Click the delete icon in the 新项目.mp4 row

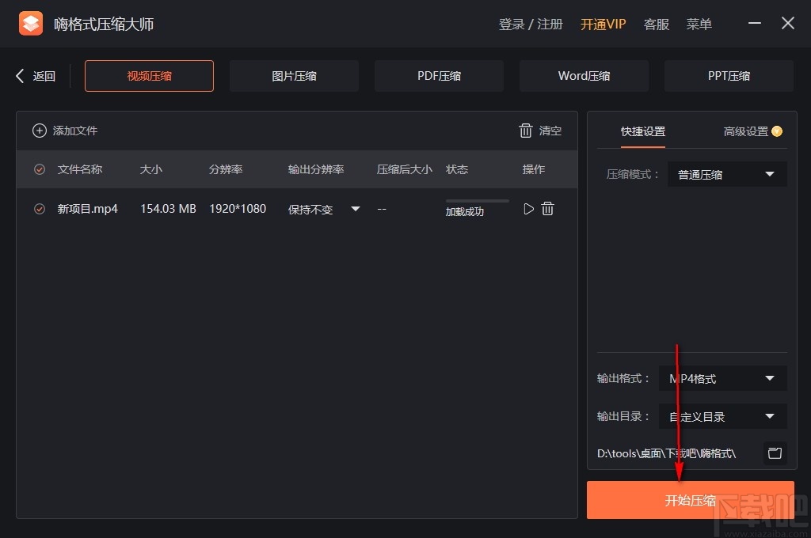(x=548, y=208)
